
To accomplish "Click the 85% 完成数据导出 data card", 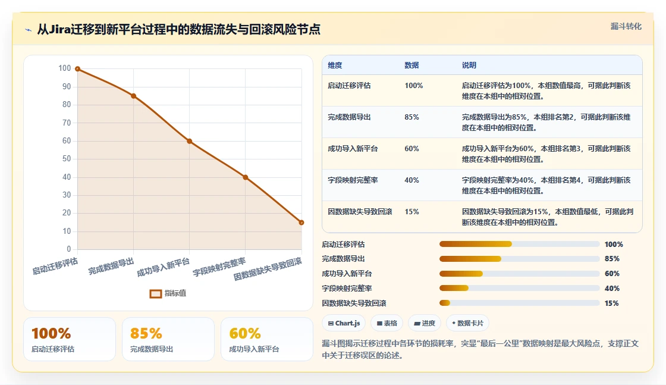I will (x=168, y=339).
